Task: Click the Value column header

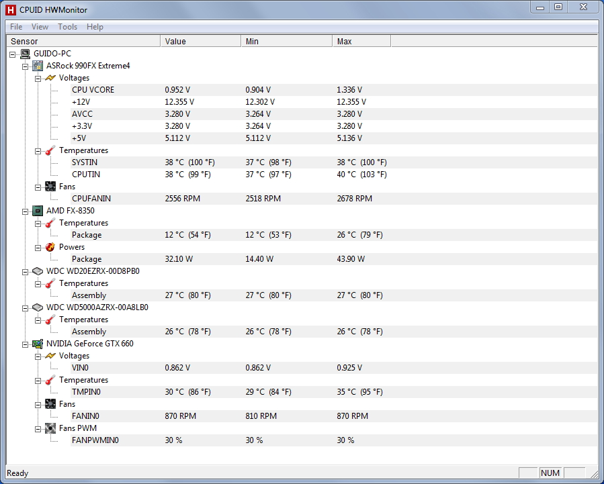Action: pyautogui.click(x=201, y=41)
